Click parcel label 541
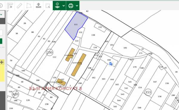 click(130, 82)
